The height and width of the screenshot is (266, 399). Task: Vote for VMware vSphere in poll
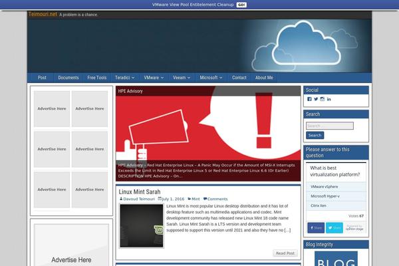(336, 187)
